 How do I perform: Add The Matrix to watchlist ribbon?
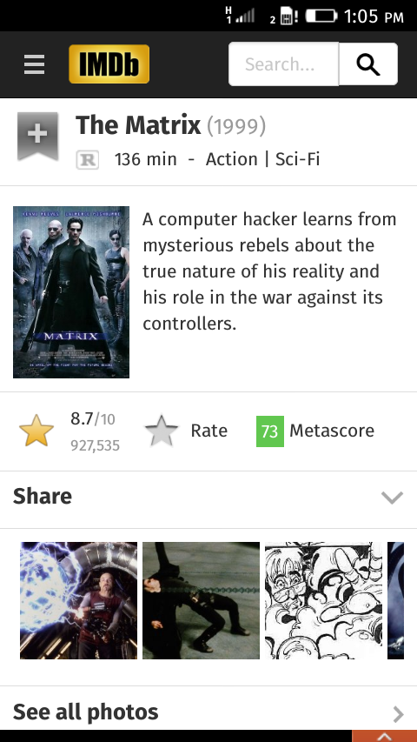(x=38, y=137)
